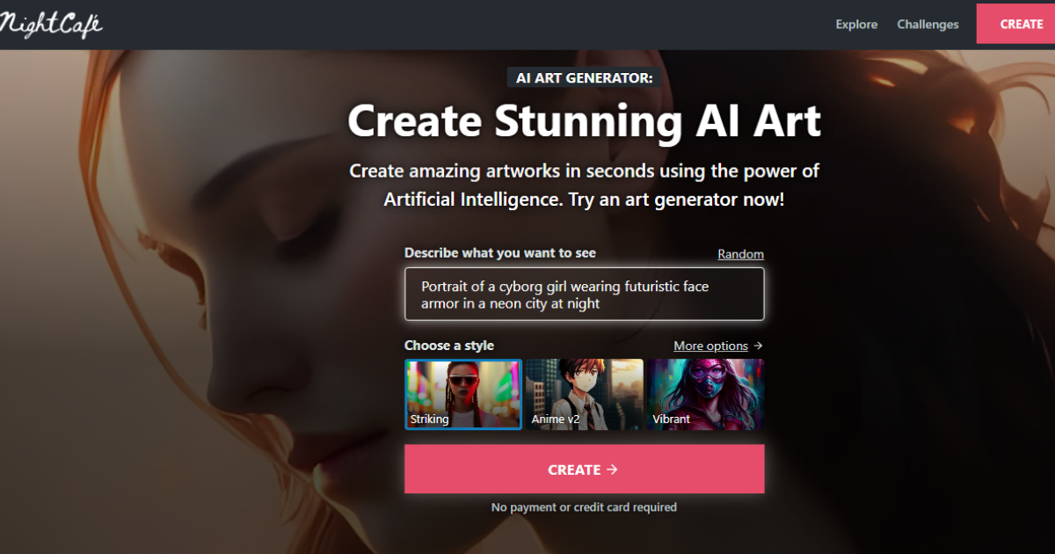Image resolution: width=1055 pixels, height=554 pixels.
Task: Click the 'Create Stunning AI Art' headline
Action: [x=585, y=121]
